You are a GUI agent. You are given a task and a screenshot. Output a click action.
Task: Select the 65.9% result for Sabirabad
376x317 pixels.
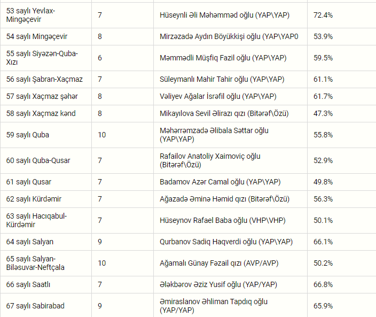323,306
